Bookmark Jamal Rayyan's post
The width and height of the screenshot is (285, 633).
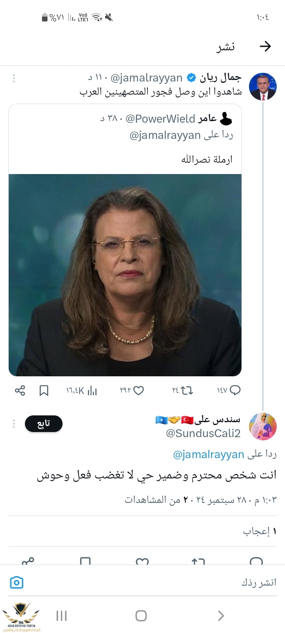(x=44, y=391)
